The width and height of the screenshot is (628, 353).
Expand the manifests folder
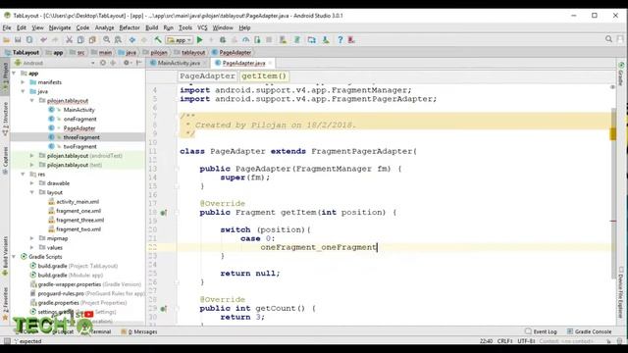click(24, 82)
